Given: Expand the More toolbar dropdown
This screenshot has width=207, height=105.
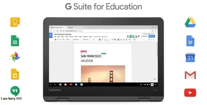Looking at the screenshot, I should 135,40.
